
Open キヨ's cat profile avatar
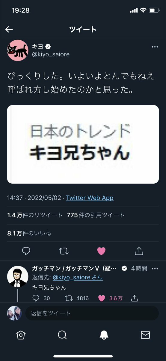pyautogui.click(x=18, y=50)
